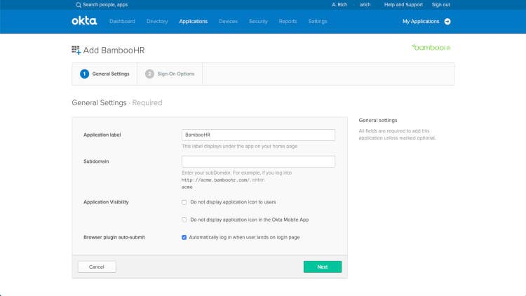Click the 'General Settings' section heading
This screenshot has width=526, height=296.
[x=99, y=102]
